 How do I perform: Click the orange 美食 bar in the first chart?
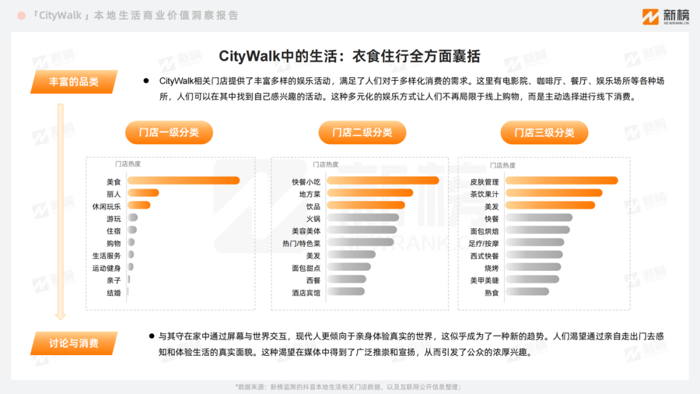pos(185,180)
